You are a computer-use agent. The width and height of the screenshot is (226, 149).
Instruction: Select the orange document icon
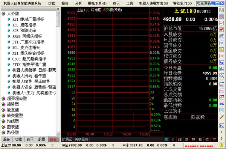221,56
